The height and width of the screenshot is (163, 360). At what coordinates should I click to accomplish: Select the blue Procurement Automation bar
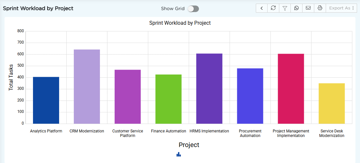(250, 96)
